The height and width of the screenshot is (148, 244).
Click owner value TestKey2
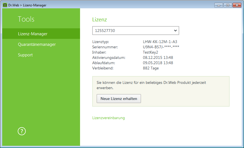(x=150, y=52)
